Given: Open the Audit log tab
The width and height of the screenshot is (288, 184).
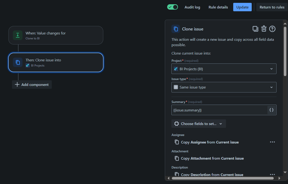Looking at the screenshot, I should pyautogui.click(x=192, y=7).
